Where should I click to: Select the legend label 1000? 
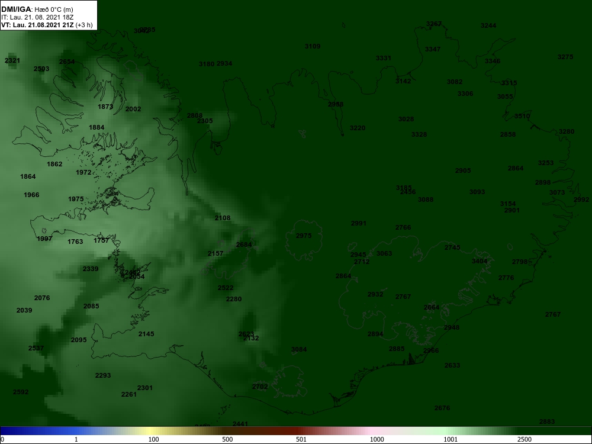click(377, 439)
